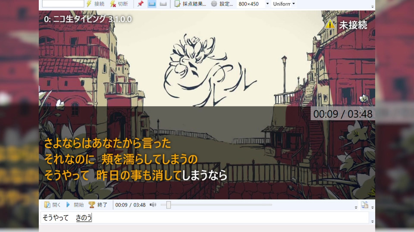This screenshot has height=232, width=414.
Task: Click the lyric line さよならはあなたから言った
Action: (107, 143)
